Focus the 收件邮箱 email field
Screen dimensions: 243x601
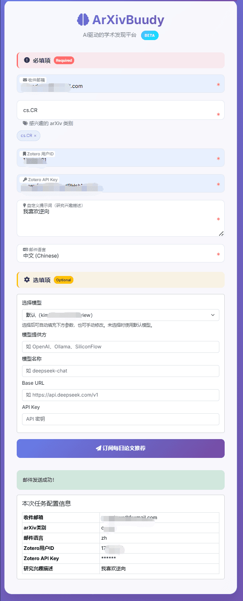click(121, 83)
